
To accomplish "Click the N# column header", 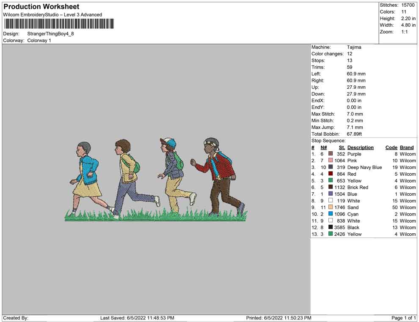I will click(x=323, y=147).
